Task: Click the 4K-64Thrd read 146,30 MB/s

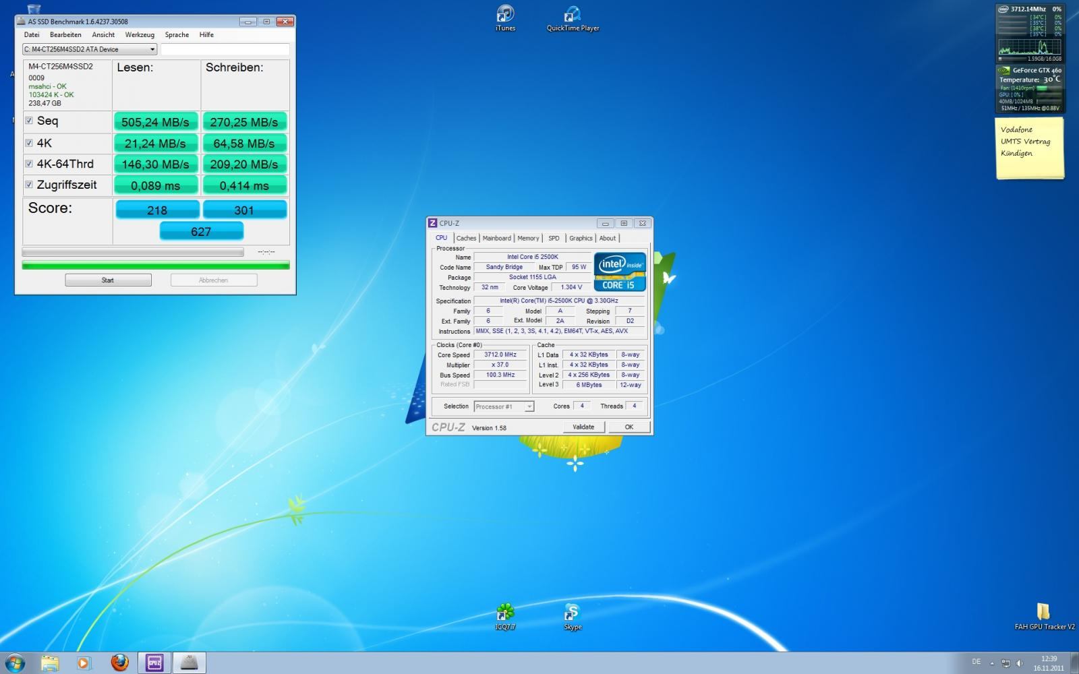Action: coord(156,164)
